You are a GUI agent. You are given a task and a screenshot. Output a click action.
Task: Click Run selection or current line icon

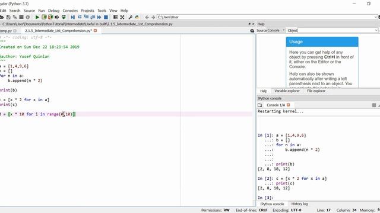coord(57,17)
